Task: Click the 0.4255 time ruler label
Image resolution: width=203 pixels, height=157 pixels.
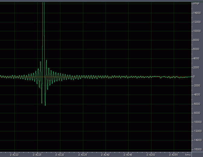Action: click(174, 155)
